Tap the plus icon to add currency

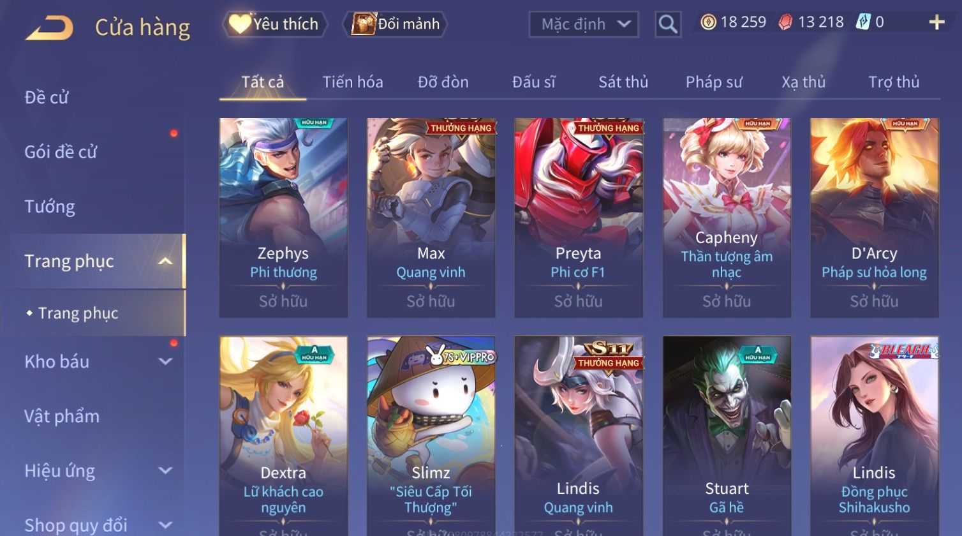click(936, 22)
